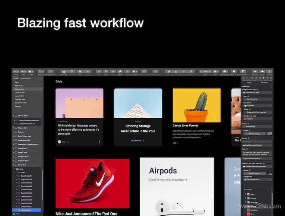Image resolution: width=285 pixels, height=216 pixels.
Task: Click the Mask toolbar icon
Action: (113, 71)
